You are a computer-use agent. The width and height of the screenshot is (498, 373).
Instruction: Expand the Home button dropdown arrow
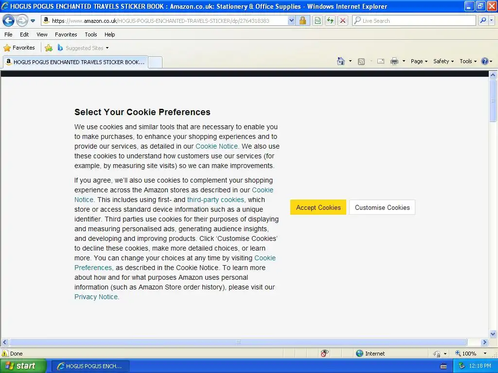tap(350, 61)
